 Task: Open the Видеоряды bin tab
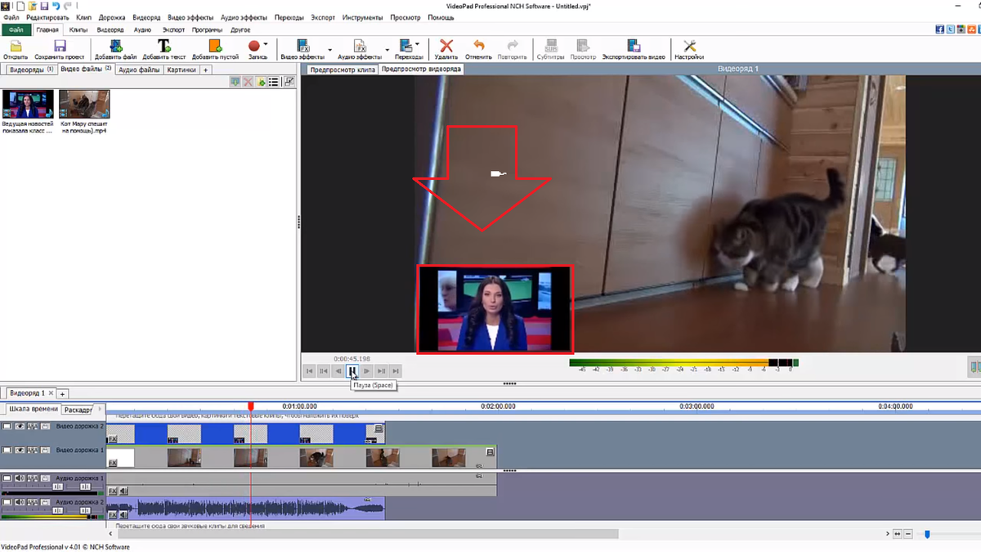(x=30, y=70)
